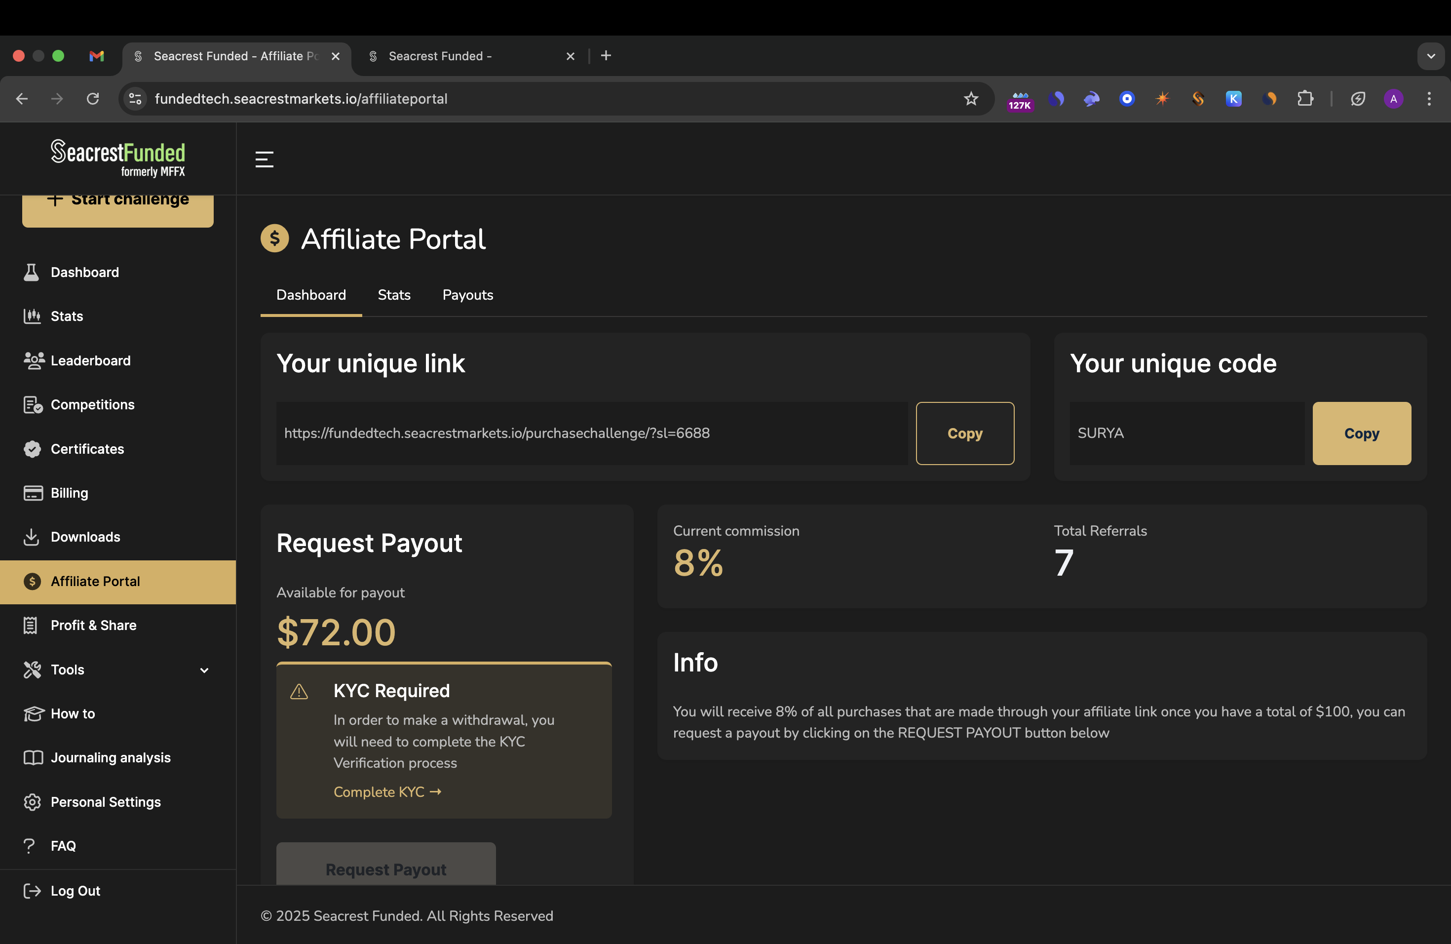Copy the unique affiliate link
The image size is (1451, 944).
[x=964, y=433]
